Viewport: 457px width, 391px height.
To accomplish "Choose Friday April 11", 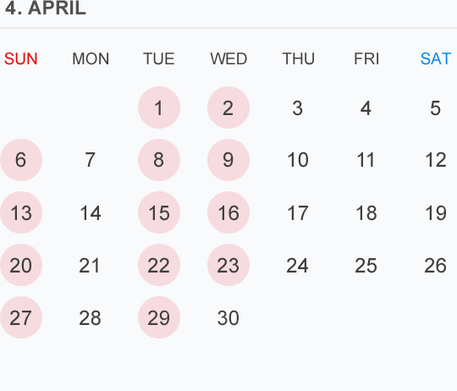I will click(x=366, y=160).
